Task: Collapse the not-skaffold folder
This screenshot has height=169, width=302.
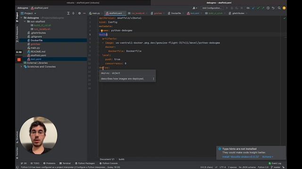Action: [25, 22]
